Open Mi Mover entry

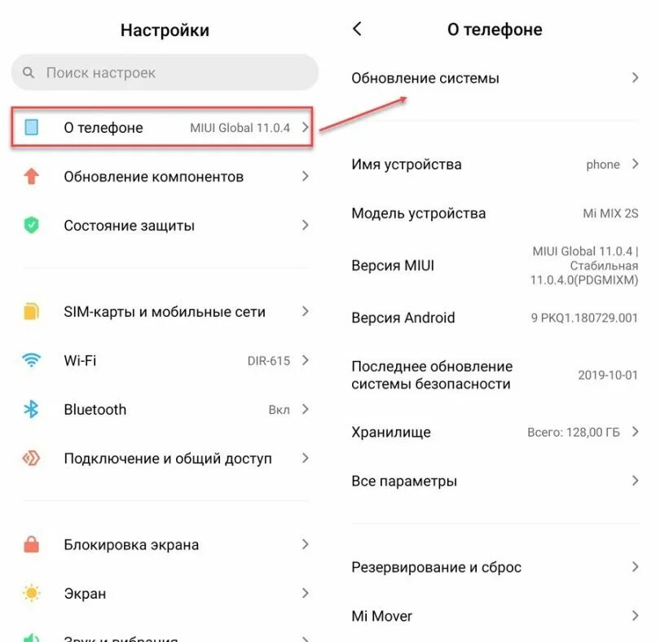[495, 616]
